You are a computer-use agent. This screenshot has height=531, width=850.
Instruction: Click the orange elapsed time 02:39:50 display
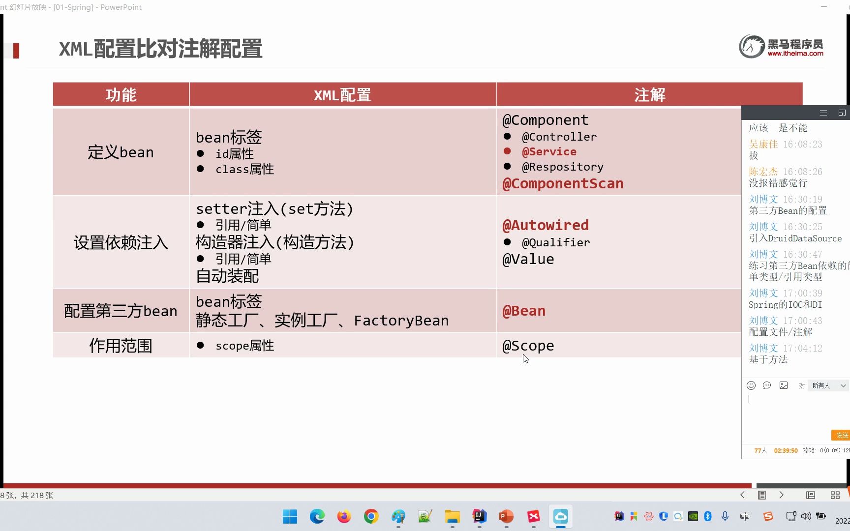786,450
